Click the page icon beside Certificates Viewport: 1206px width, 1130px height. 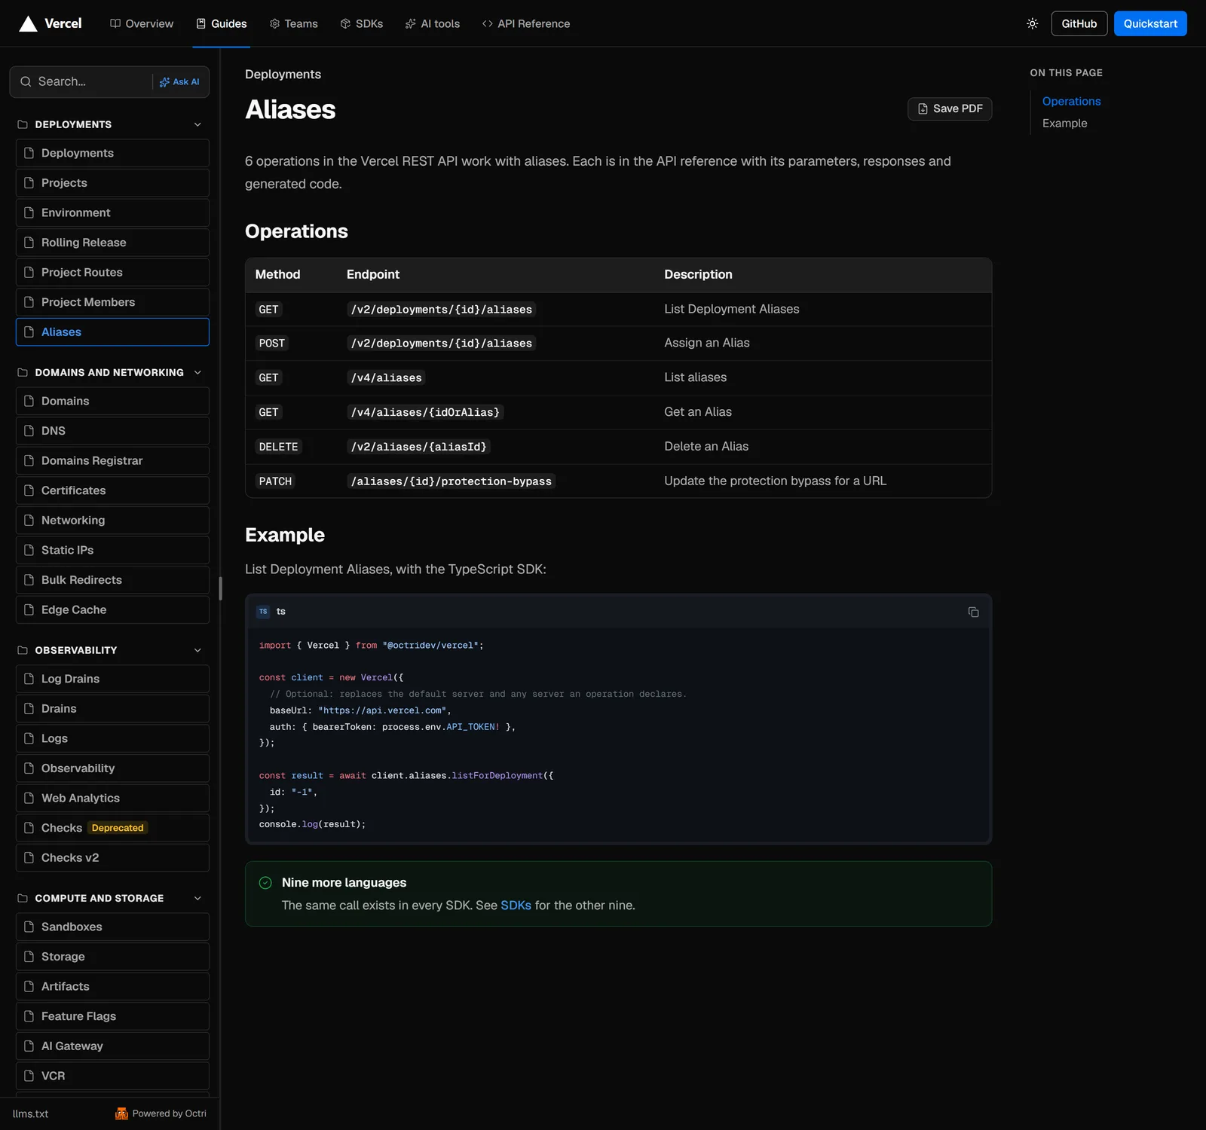tap(29, 490)
